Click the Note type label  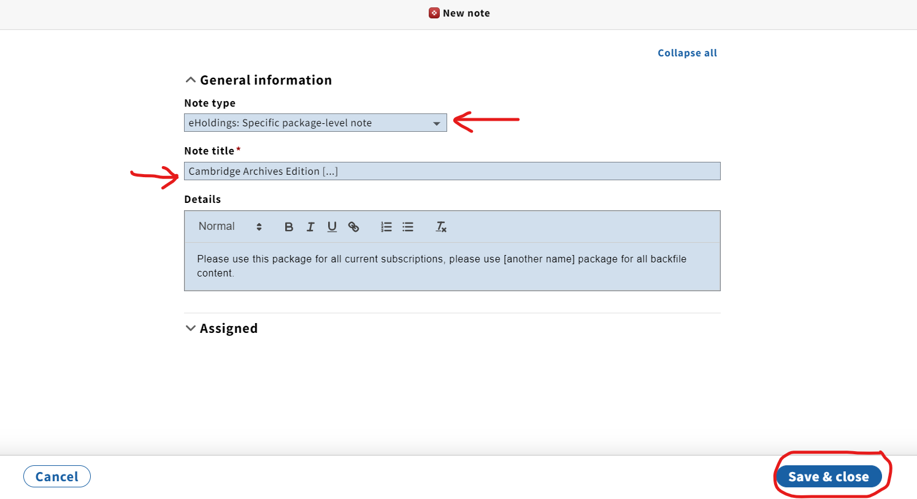[x=210, y=103]
